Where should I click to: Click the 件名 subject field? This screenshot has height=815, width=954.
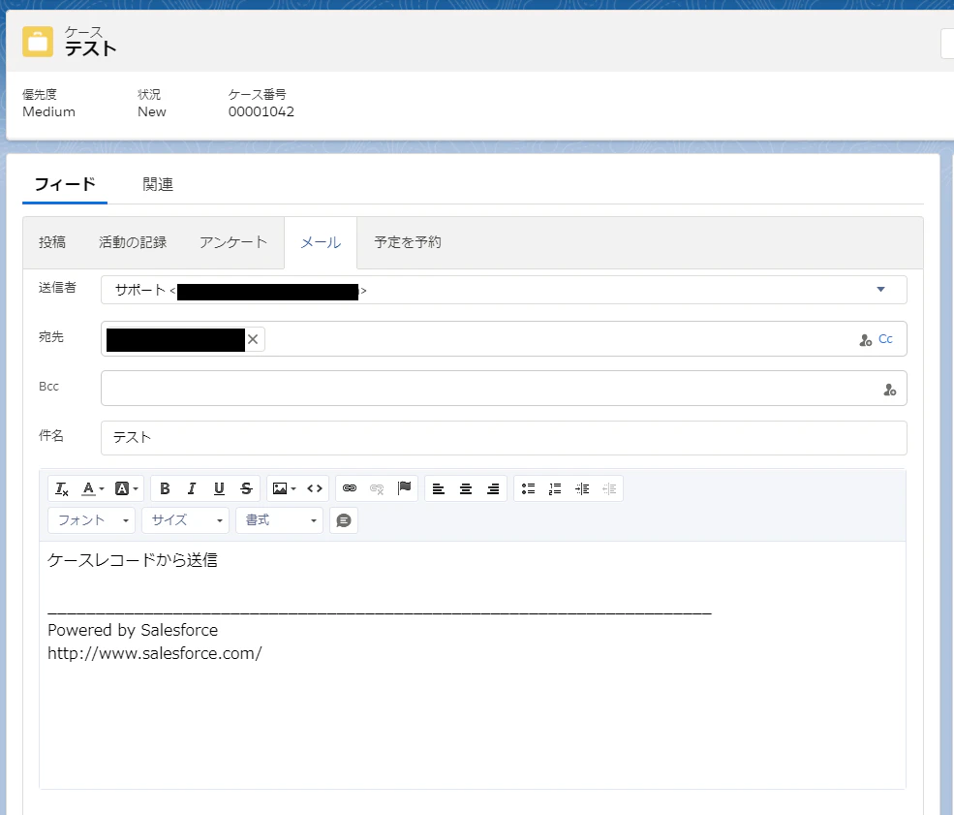pyautogui.click(x=504, y=438)
